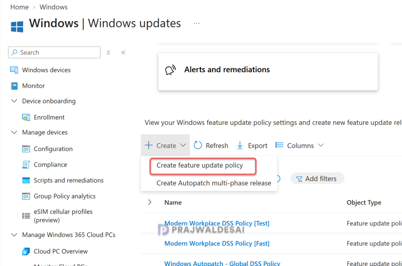Open eSIM cellular profiles (preview)
The image size is (402, 266).
pyautogui.click(x=63, y=216)
